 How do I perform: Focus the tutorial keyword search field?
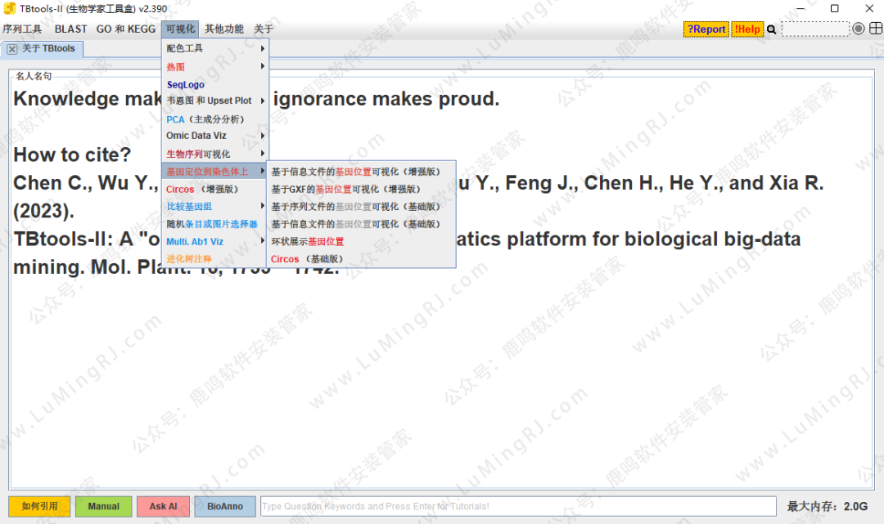517,507
